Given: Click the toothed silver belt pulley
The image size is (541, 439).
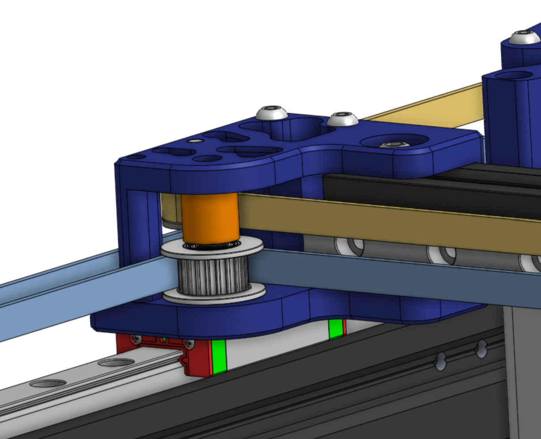Looking at the screenshot, I should (213, 271).
